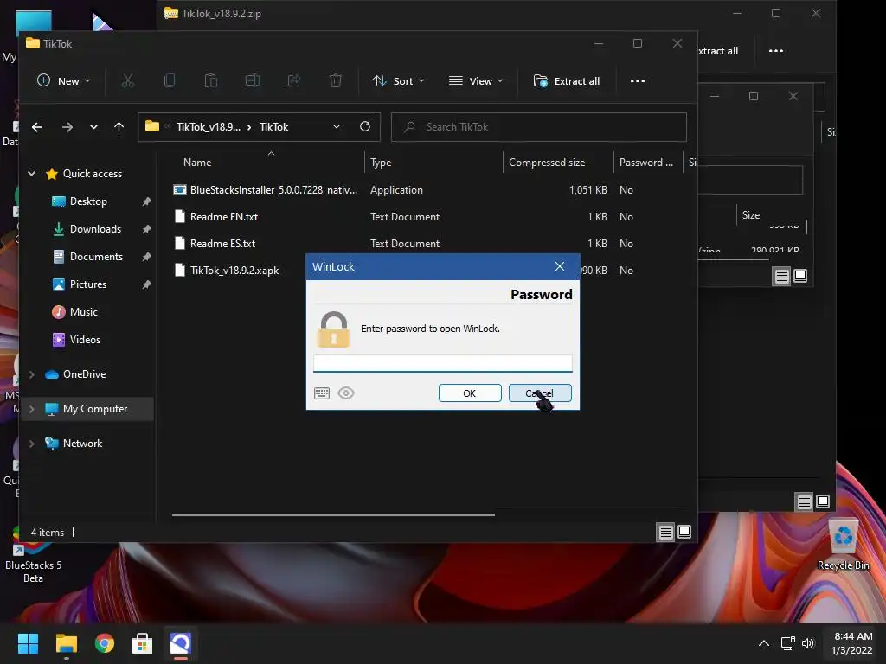Click WinLock app icon on taskbar
Viewport: 886px width, 664px height.
coord(181,643)
